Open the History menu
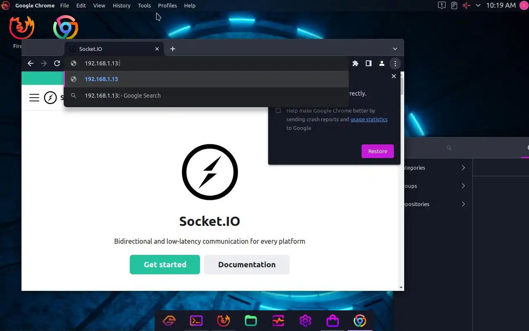This screenshot has height=331, width=529. tap(122, 5)
